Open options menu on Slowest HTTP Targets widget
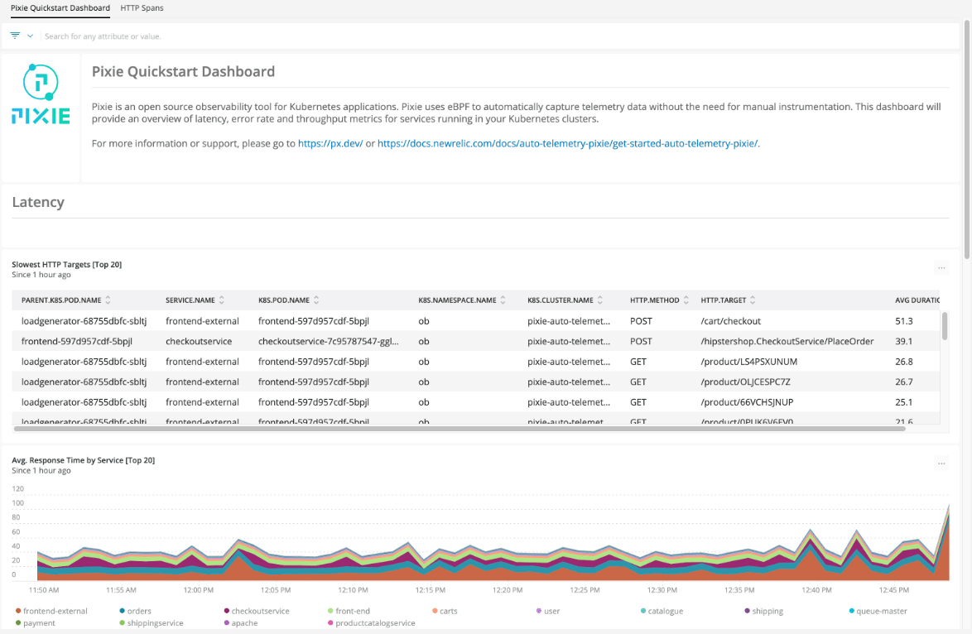972x634 pixels. [x=941, y=267]
